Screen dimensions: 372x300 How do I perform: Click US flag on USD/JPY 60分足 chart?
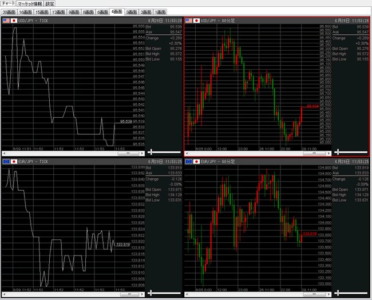189,21
